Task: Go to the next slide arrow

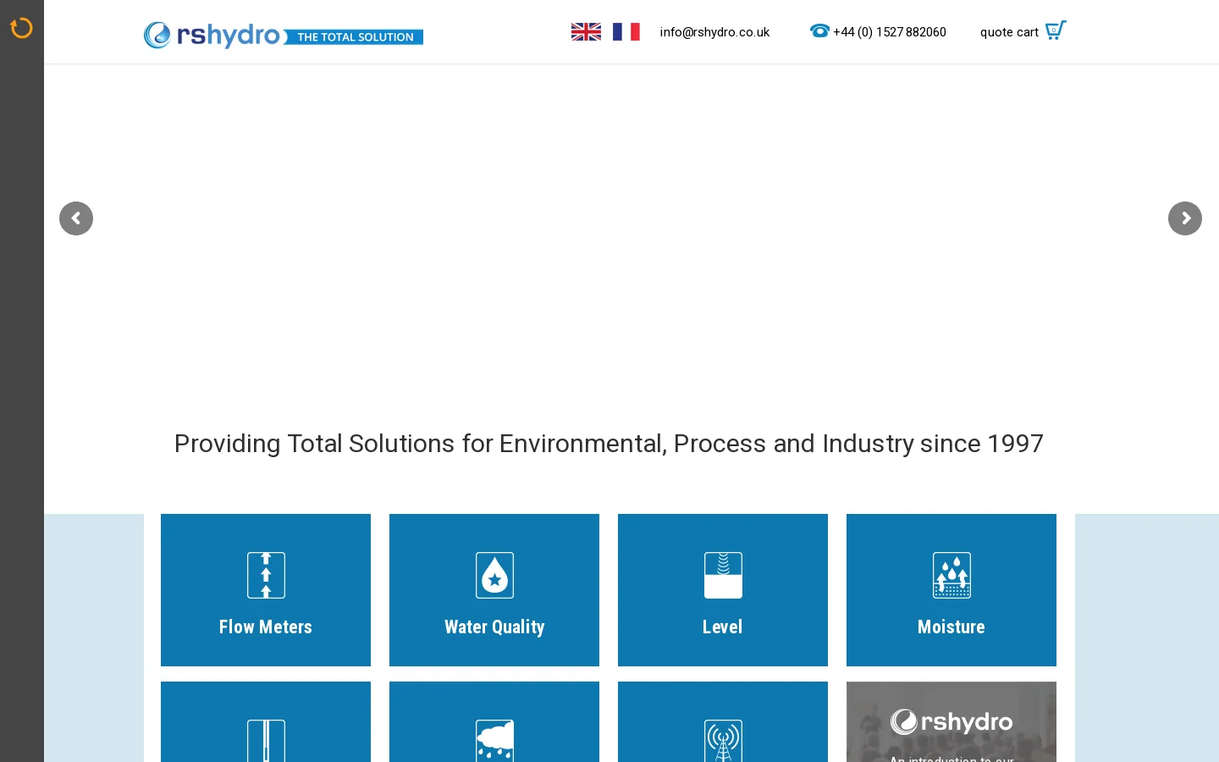Action: [x=1185, y=218]
